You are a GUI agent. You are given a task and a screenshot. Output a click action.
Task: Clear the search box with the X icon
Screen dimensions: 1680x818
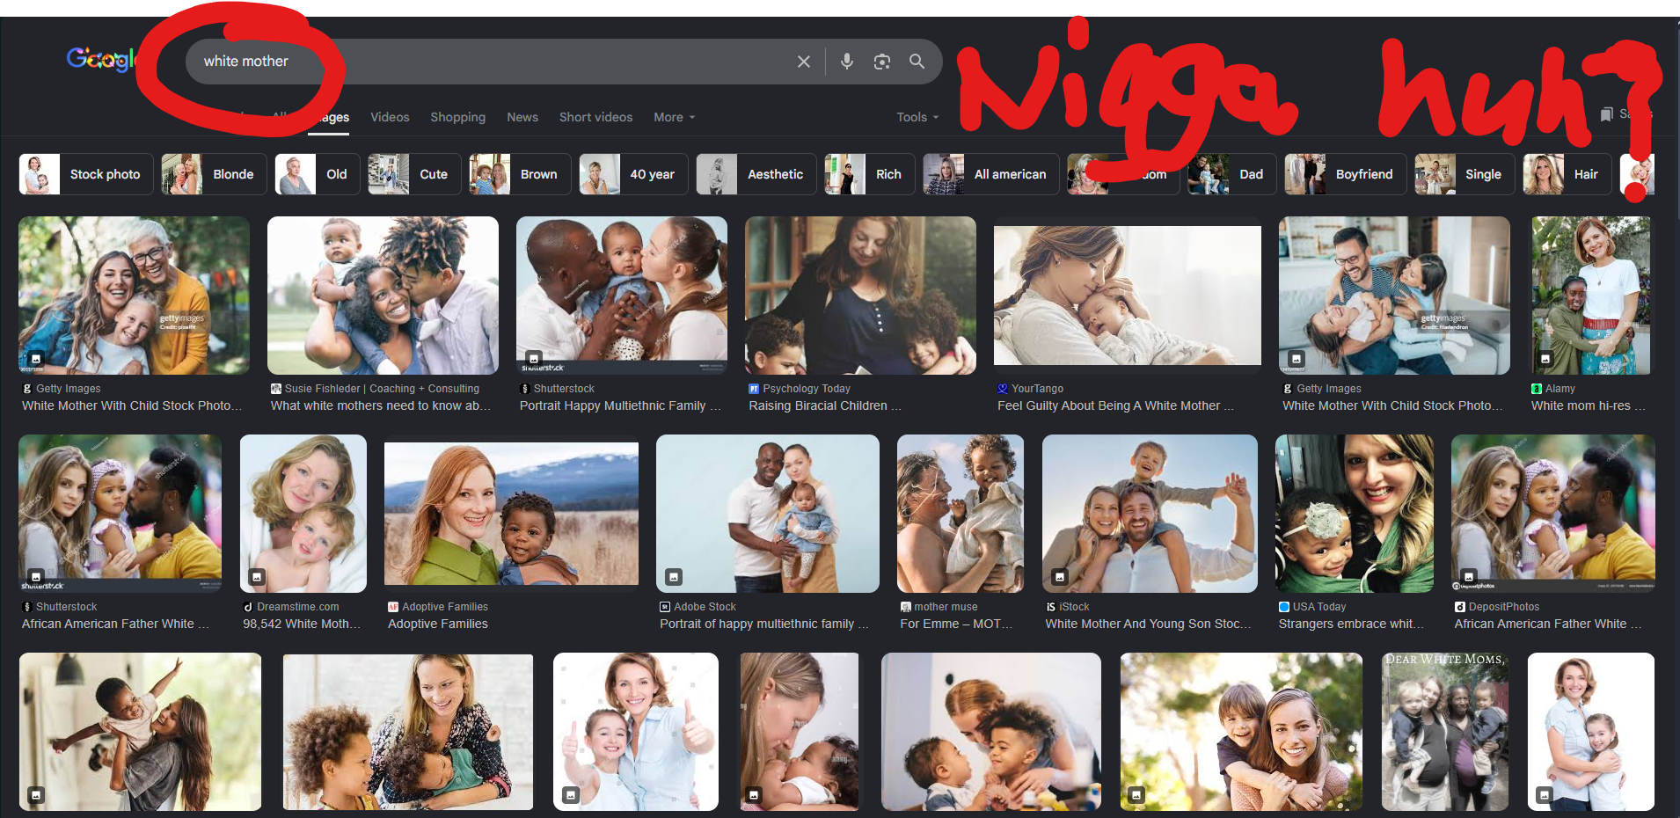click(x=803, y=62)
